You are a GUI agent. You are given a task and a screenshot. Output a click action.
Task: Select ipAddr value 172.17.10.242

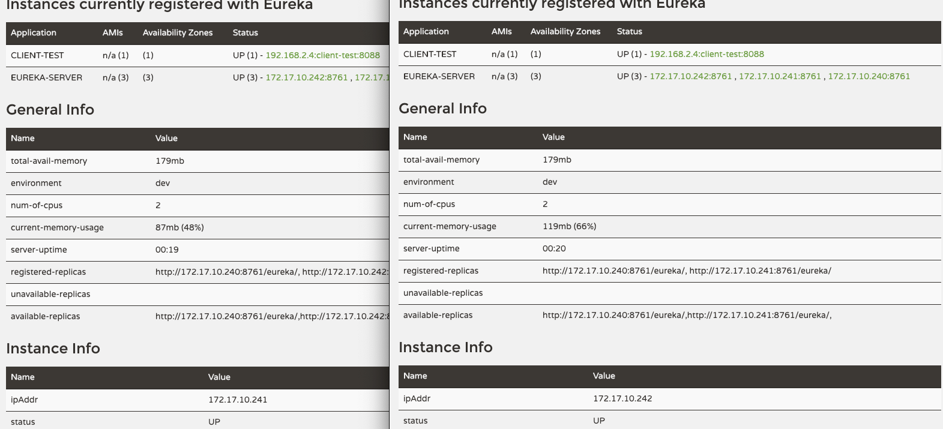point(622,398)
